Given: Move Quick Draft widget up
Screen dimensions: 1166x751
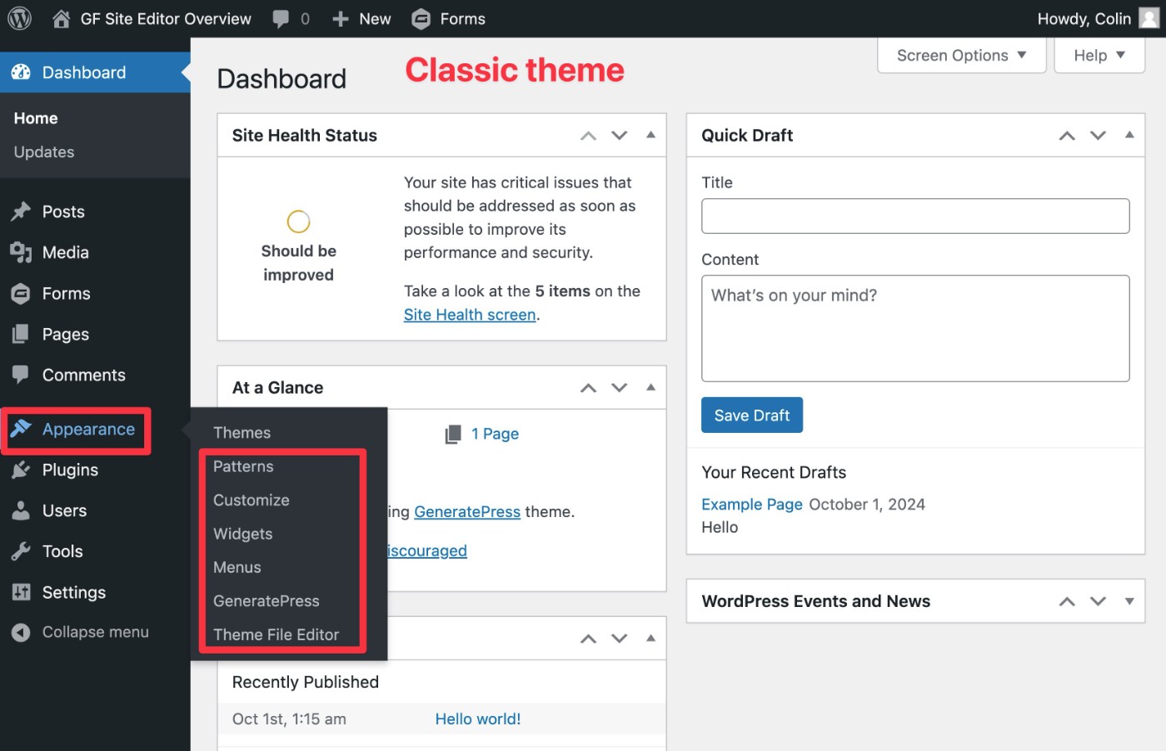Looking at the screenshot, I should point(1067,136).
